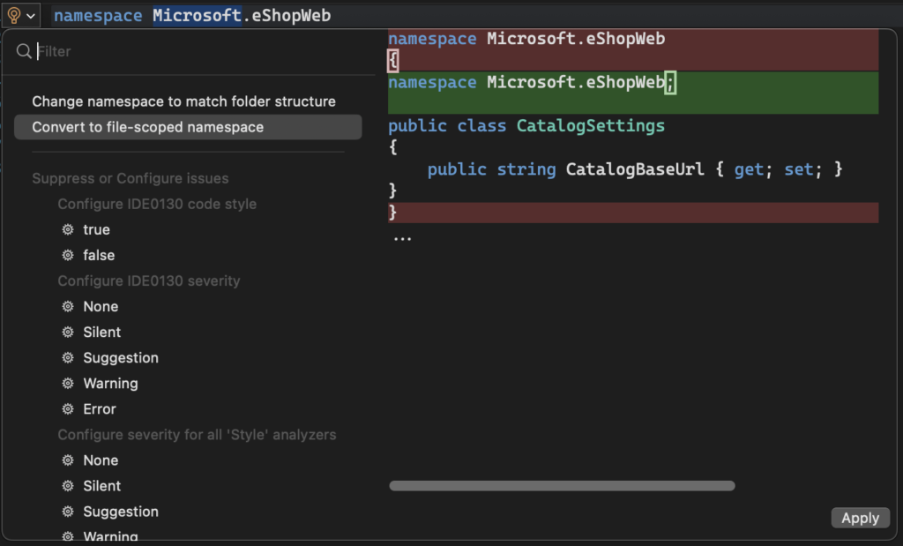Image resolution: width=903 pixels, height=546 pixels.
Task: Click gear icon beside Warning under IDE0130 severity
Action: [x=68, y=383]
